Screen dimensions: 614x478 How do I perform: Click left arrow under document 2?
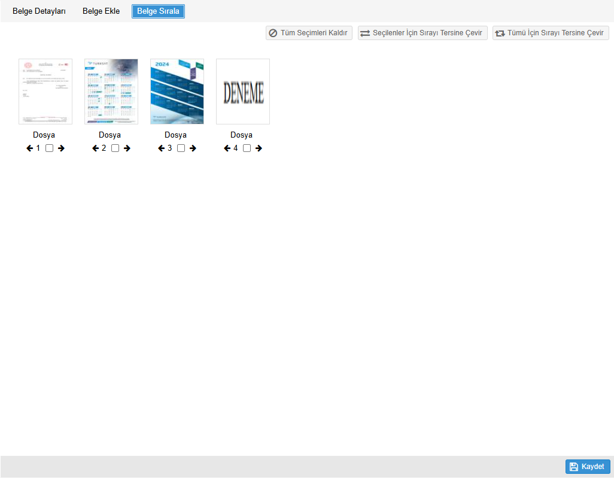95,148
